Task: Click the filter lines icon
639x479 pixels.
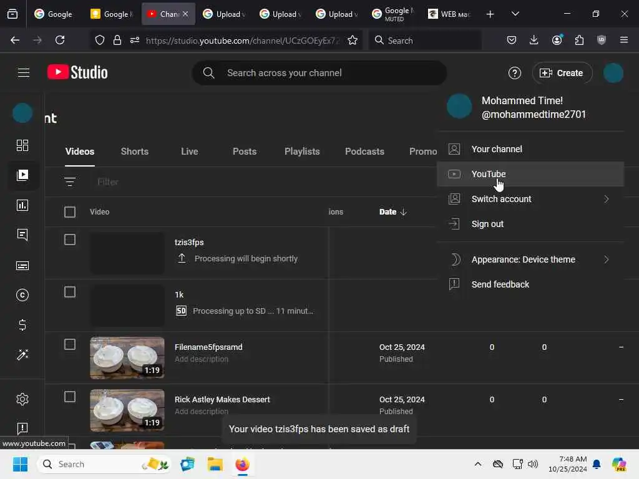Action: [x=70, y=181]
